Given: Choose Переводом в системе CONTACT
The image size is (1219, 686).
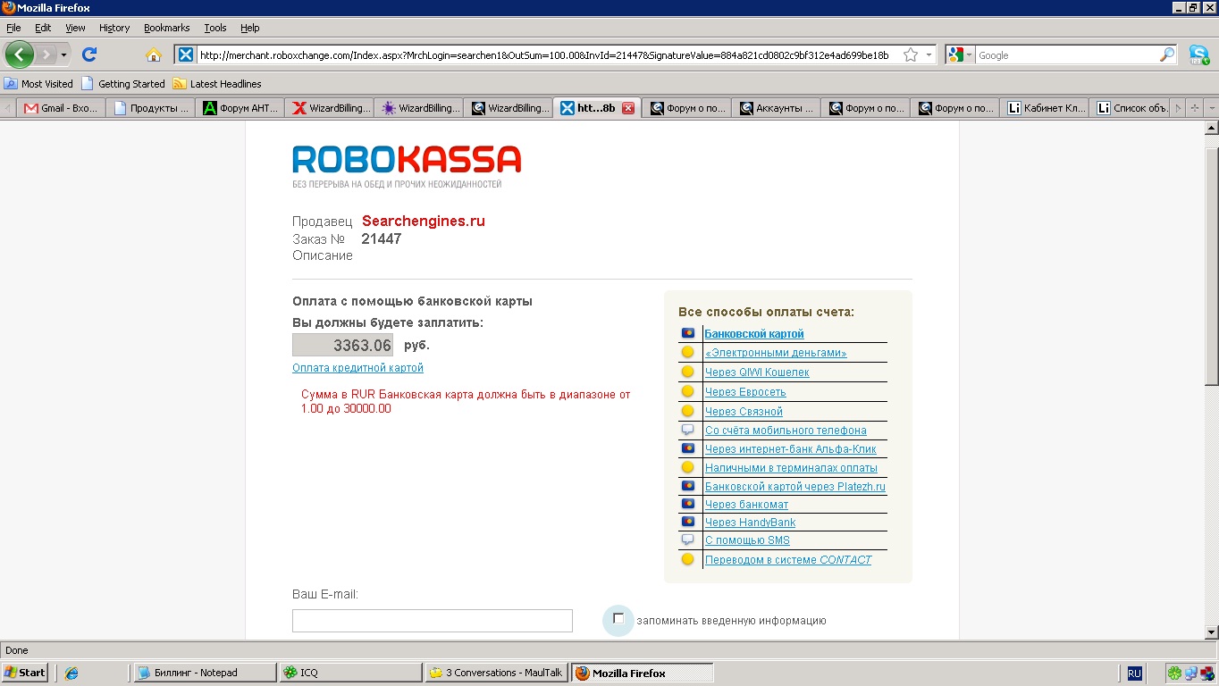Looking at the screenshot, I should point(788,560).
